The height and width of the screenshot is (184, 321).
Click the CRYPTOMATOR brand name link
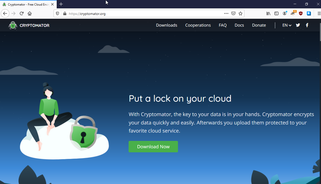[34, 25]
